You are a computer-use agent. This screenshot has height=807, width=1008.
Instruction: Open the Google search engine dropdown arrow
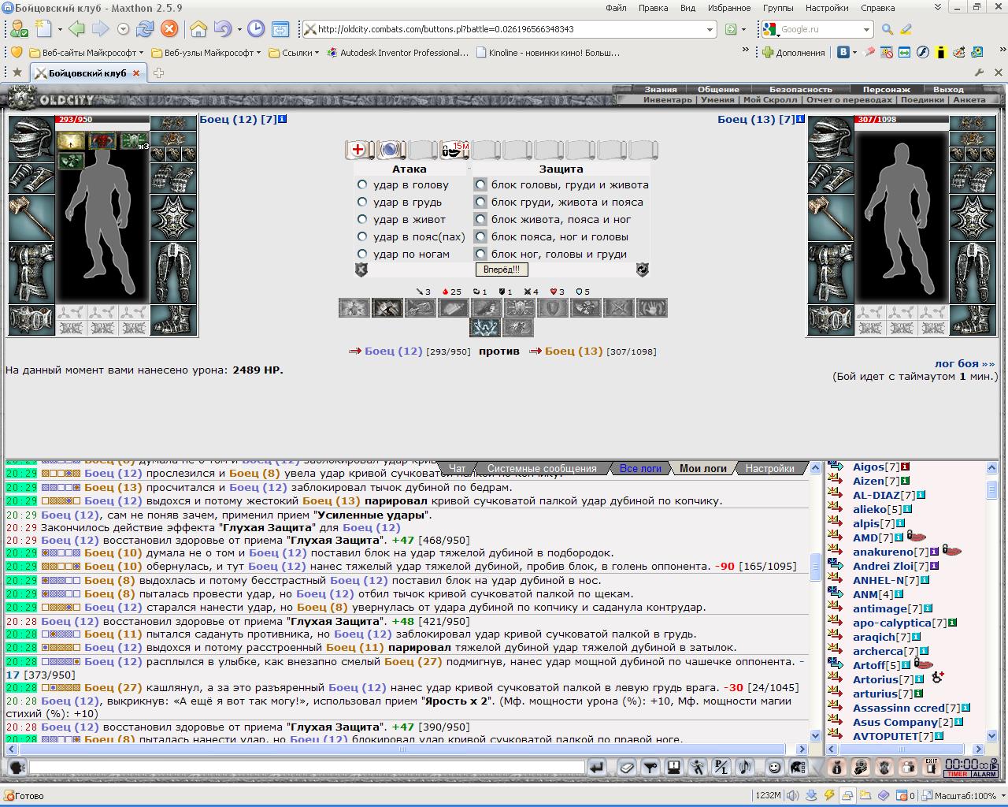[x=866, y=29]
